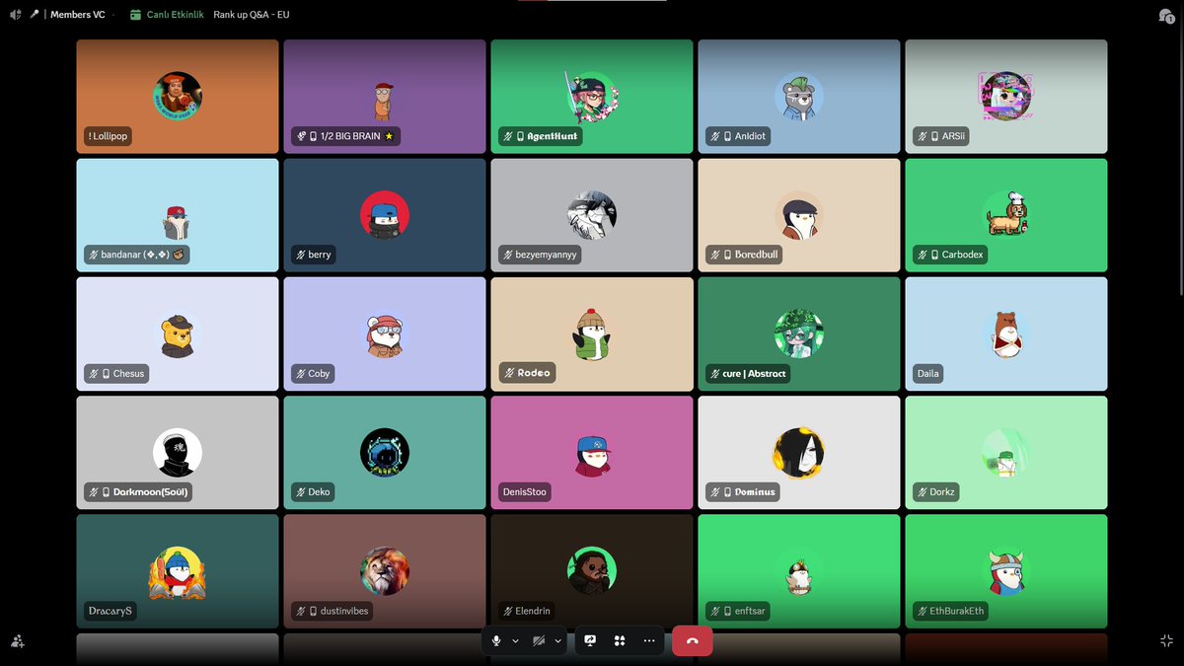Open the Canlı Etkinlik live event
The height and width of the screenshot is (666, 1184).
(x=174, y=15)
